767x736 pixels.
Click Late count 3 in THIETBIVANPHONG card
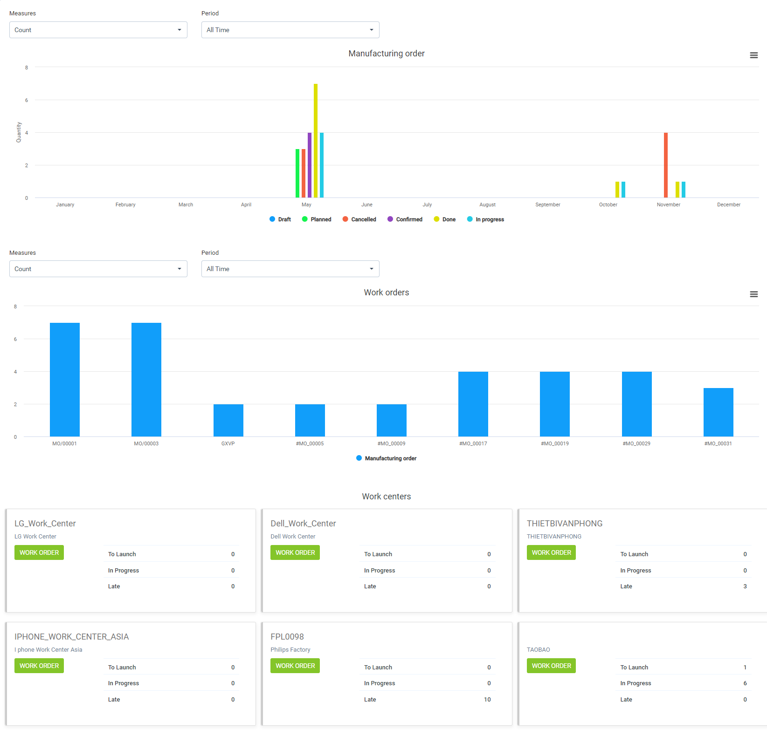pos(745,586)
